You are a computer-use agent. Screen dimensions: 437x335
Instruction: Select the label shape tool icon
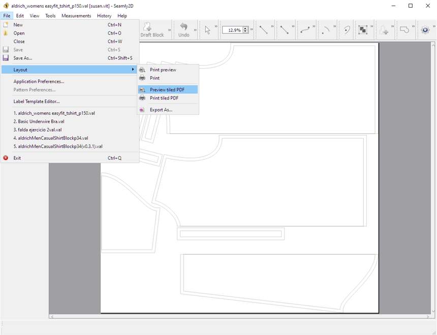tap(405, 29)
